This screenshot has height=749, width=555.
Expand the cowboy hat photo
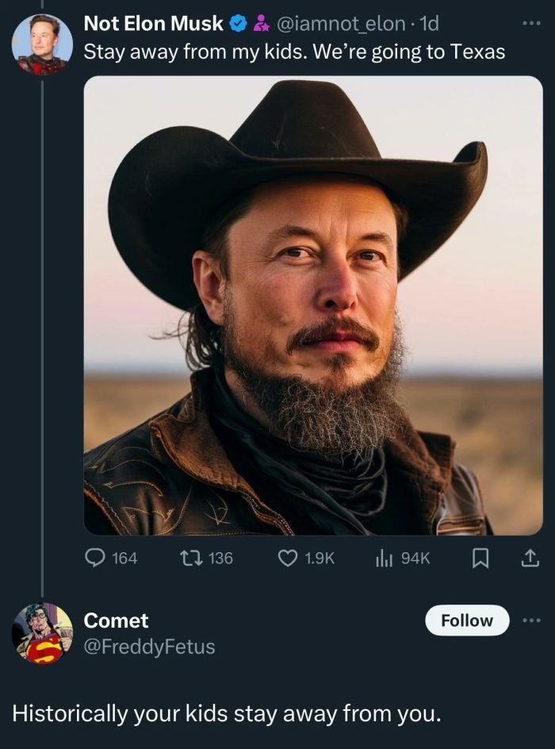point(313,305)
